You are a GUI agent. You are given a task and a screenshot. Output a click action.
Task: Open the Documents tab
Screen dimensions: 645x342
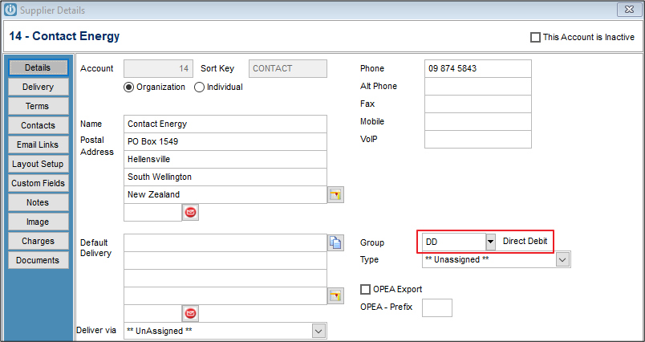pos(38,260)
